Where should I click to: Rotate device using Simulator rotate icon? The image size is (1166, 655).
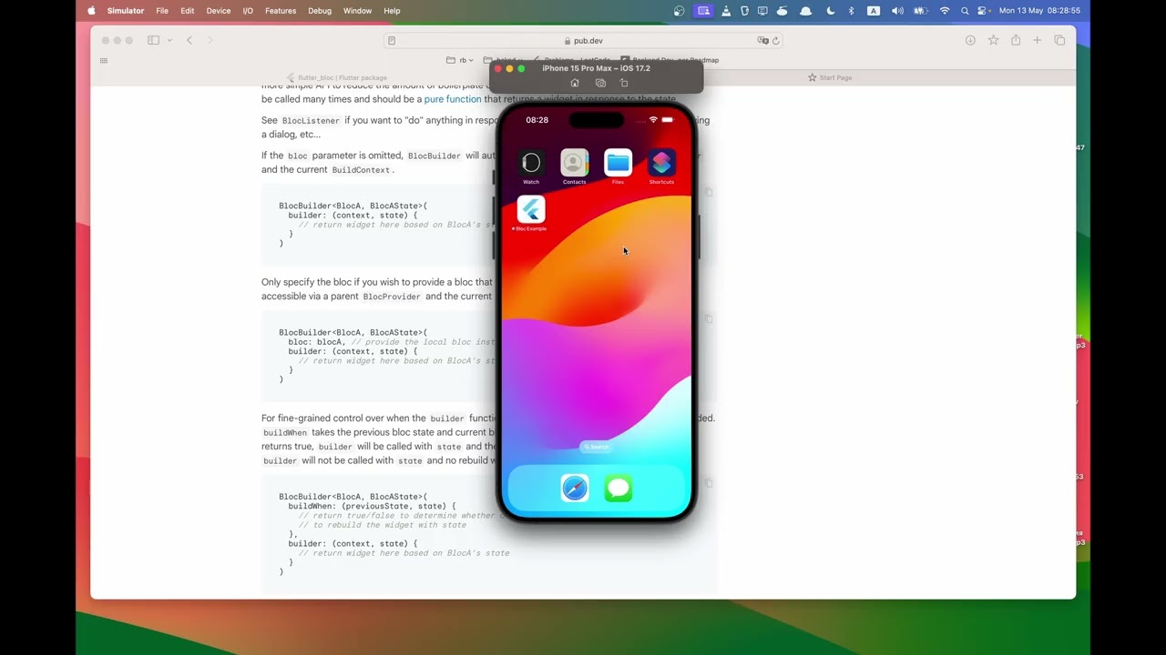coord(624,83)
